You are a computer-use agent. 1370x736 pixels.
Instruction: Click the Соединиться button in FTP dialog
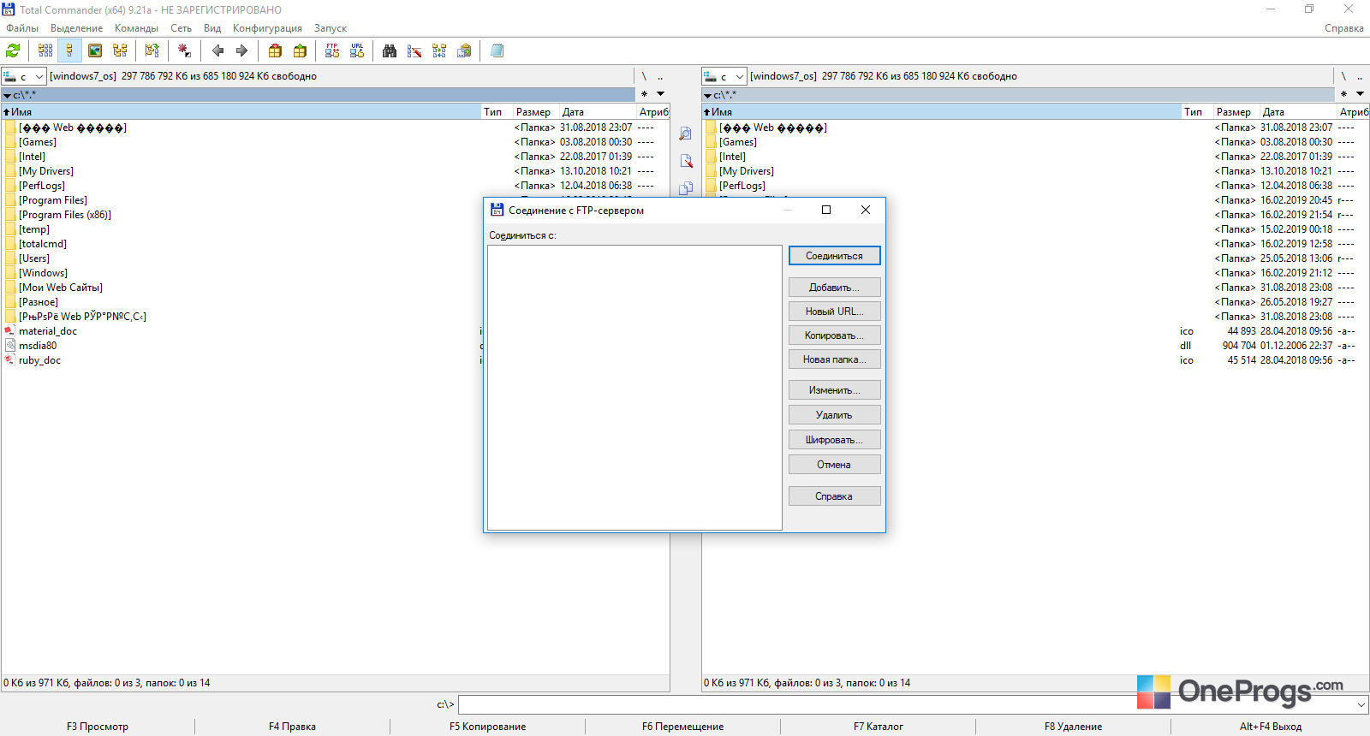coord(834,256)
